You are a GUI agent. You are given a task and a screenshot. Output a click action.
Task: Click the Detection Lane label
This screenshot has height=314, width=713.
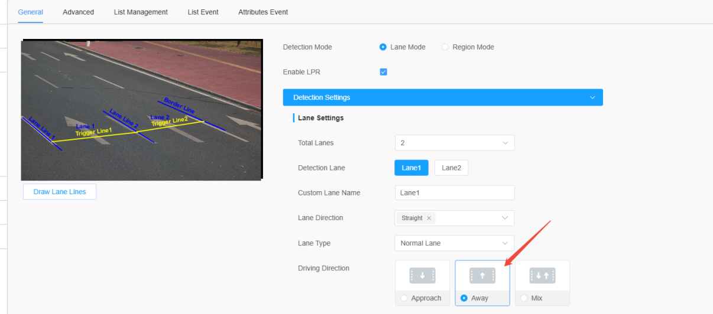pos(322,168)
